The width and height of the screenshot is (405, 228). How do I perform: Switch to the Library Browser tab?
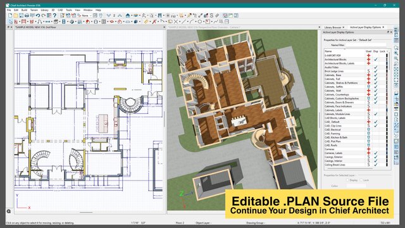pyautogui.click(x=333, y=27)
